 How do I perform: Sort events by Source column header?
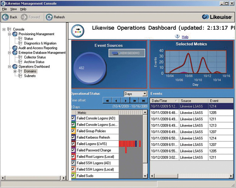(194, 100)
